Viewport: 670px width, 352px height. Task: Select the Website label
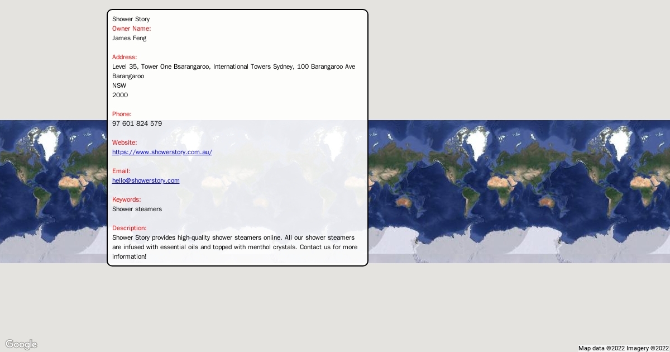tap(125, 142)
